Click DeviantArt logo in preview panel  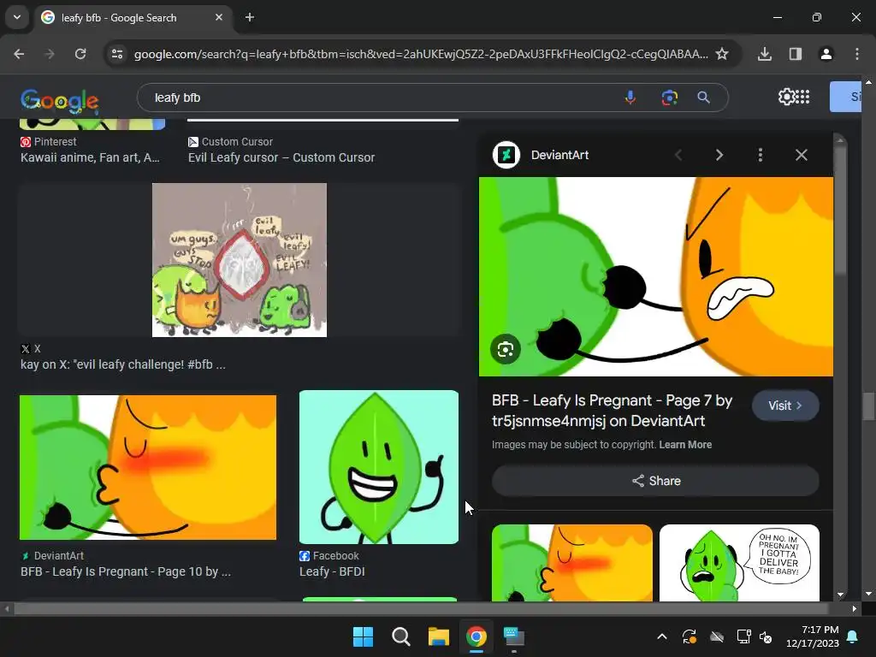(x=506, y=155)
